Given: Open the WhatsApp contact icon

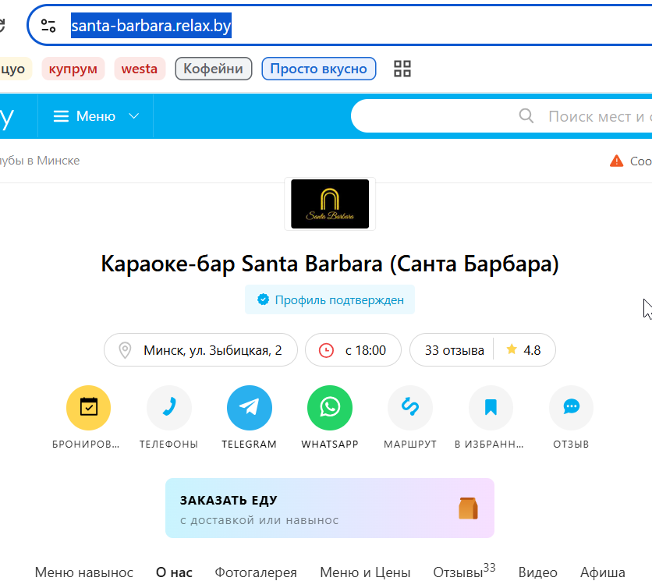Looking at the screenshot, I should pos(330,408).
